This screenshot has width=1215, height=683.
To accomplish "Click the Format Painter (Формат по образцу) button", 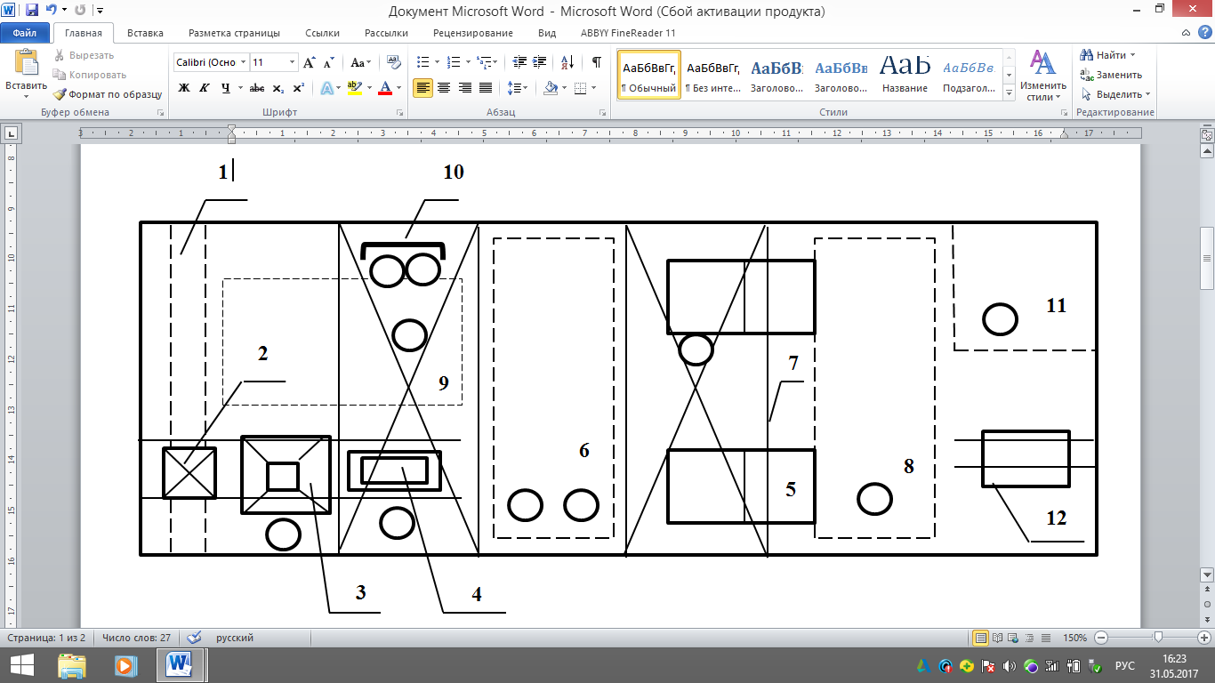I will pos(107,94).
